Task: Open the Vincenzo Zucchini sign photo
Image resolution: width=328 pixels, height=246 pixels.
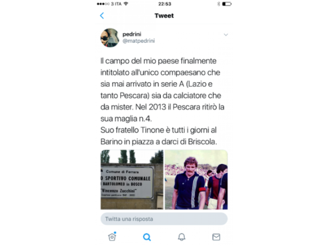Action: point(132,180)
